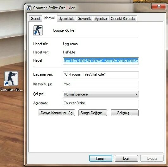Click the Hedef yer label
The image size is (168, 167).
(41, 52)
